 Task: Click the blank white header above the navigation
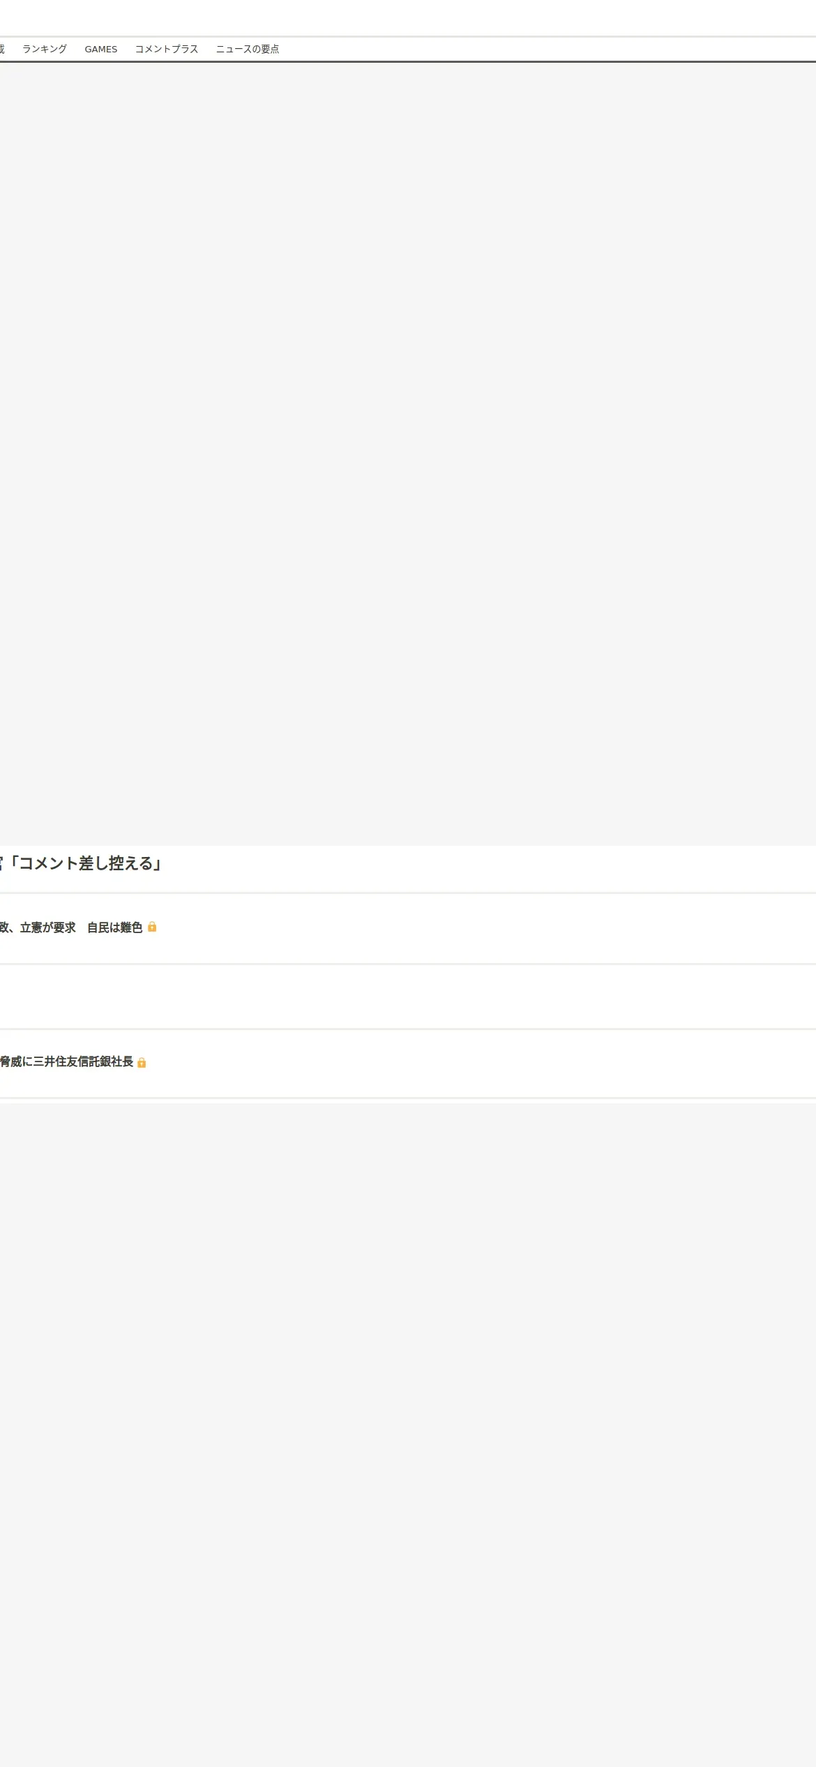[x=408, y=17]
